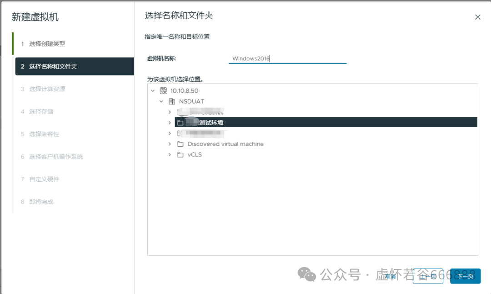Click the folder icon of 测试环境 row
The image size is (491, 294).
point(180,123)
